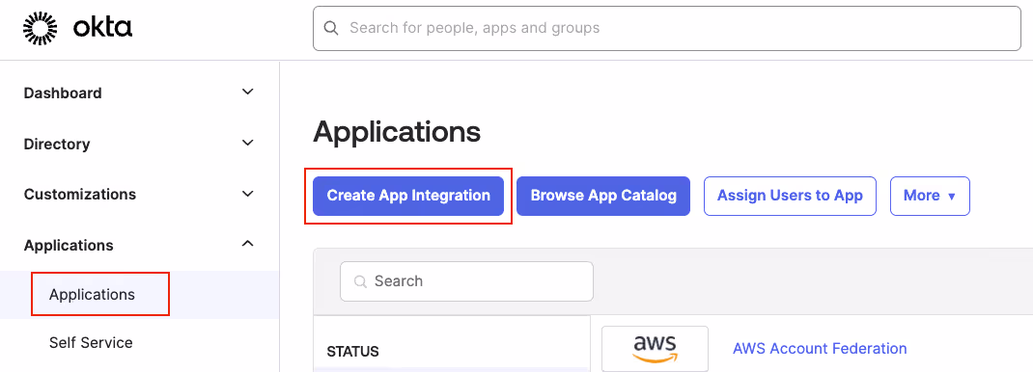Select the Dashboard sidebar menu label

(x=63, y=93)
